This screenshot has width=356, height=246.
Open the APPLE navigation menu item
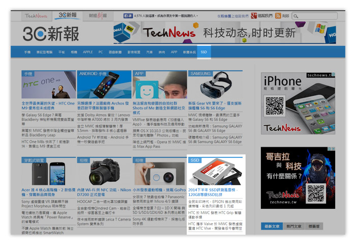88,52
